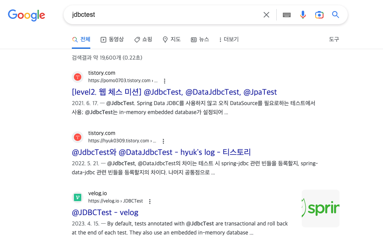Click the Google logo
Screen dimensions: 383x247
(x=27, y=15)
